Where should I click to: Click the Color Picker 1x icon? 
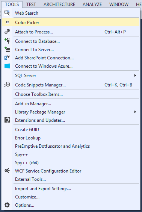(x=7, y=22)
